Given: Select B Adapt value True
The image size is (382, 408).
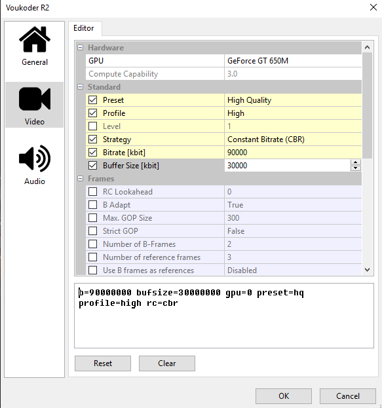Looking at the screenshot, I should click(293, 205).
